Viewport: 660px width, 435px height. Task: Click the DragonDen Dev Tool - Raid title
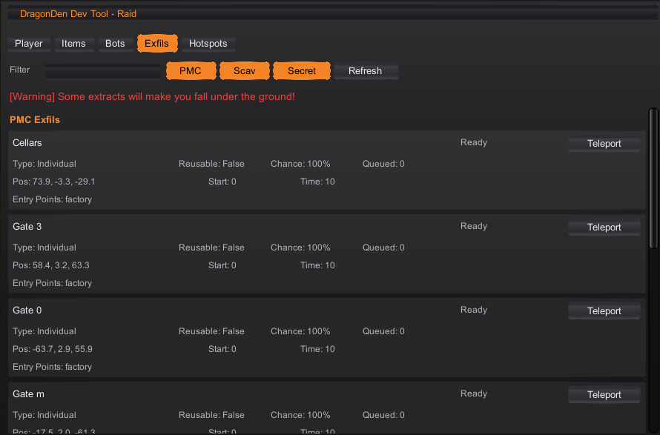point(79,14)
